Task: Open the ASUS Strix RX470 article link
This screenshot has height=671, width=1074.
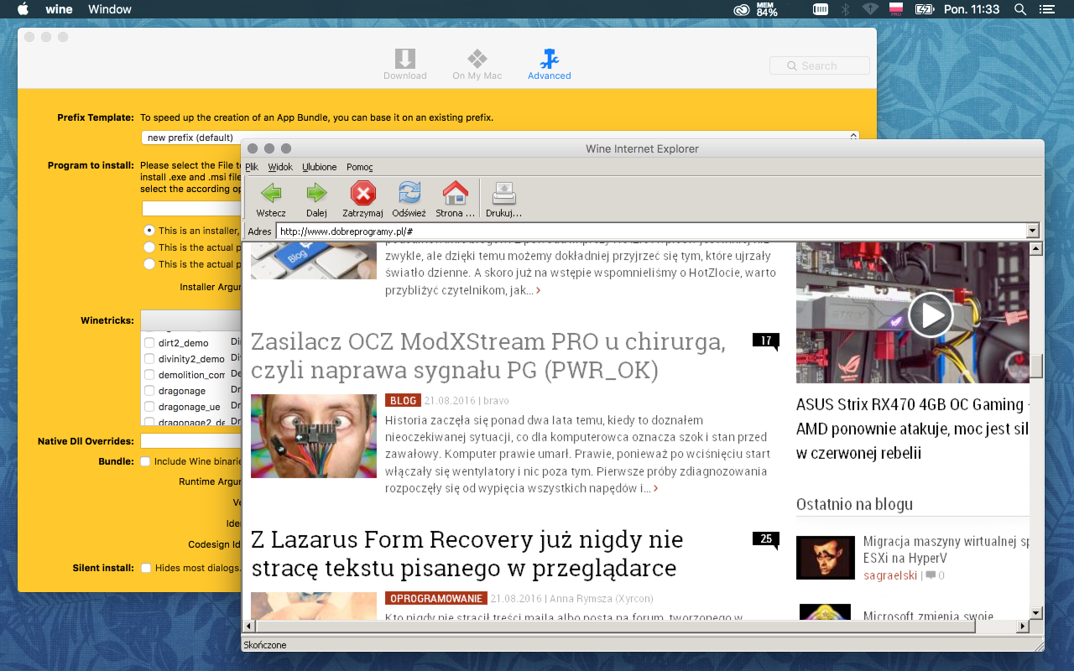Action: pyautogui.click(x=913, y=429)
